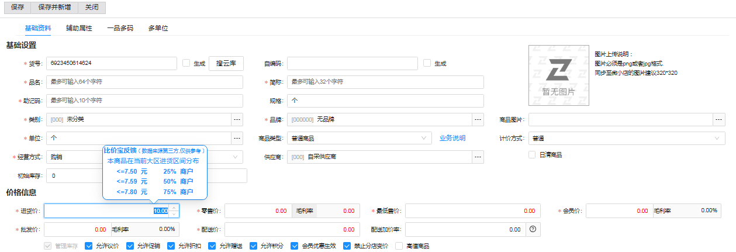Click the 会员价 input field
Viewport: 736px width, 252px height.
(618, 210)
